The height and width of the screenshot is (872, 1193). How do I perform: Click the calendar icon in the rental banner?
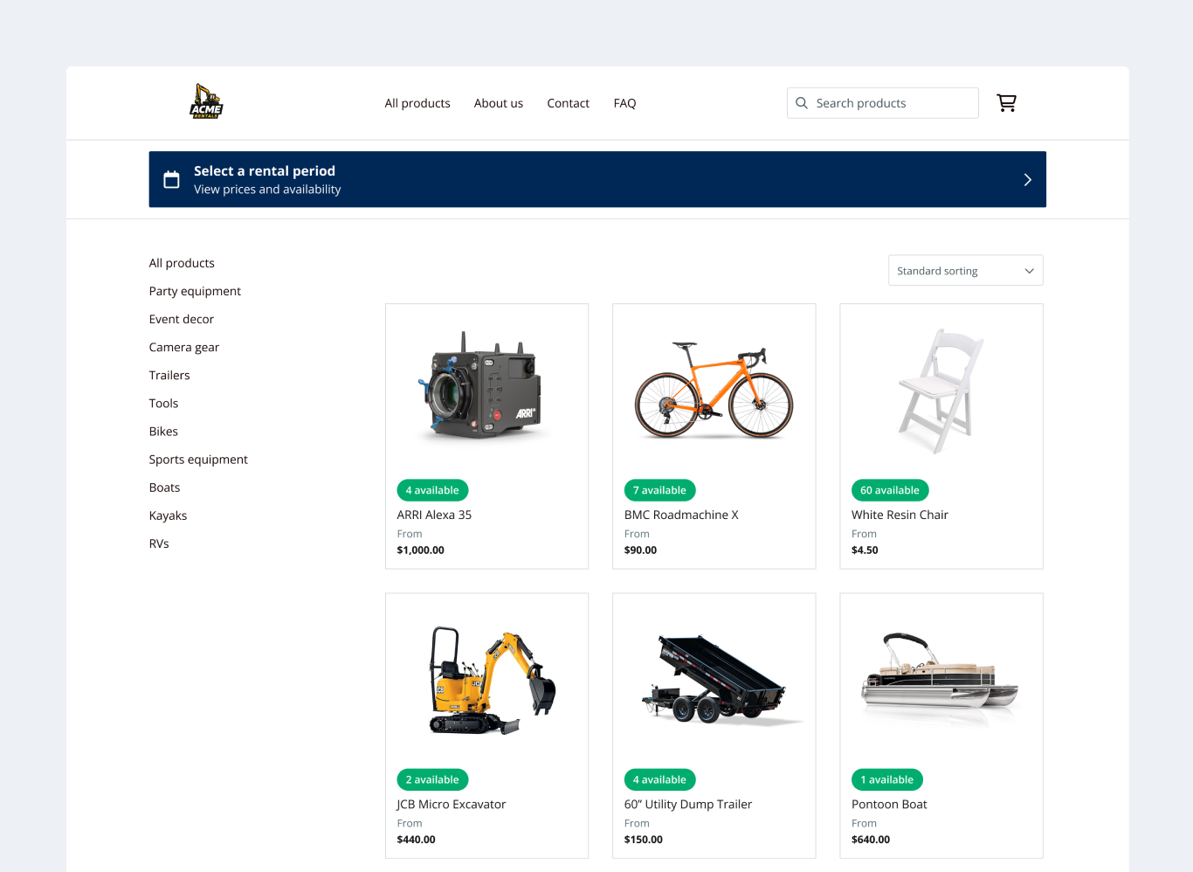[171, 179]
